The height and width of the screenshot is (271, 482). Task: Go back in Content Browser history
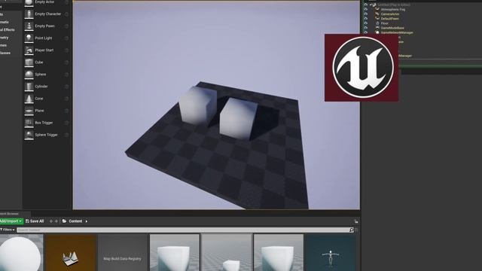[x=51, y=221]
